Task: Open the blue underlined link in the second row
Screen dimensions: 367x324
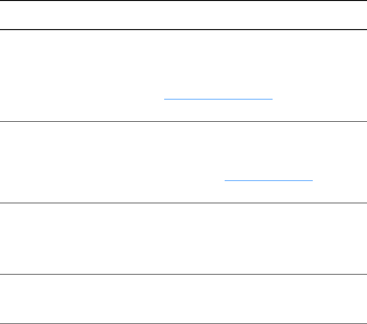Action: 268,180
